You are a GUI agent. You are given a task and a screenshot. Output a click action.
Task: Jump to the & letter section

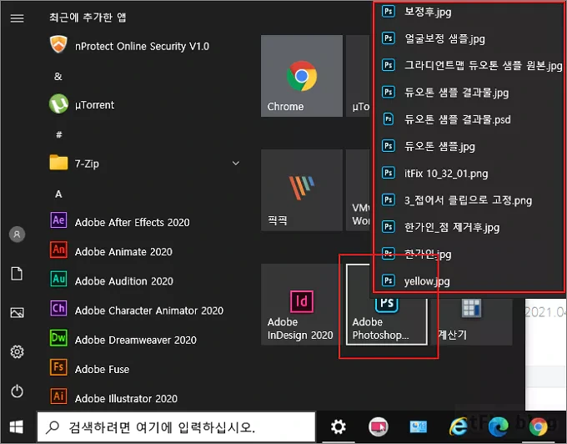[x=58, y=76]
